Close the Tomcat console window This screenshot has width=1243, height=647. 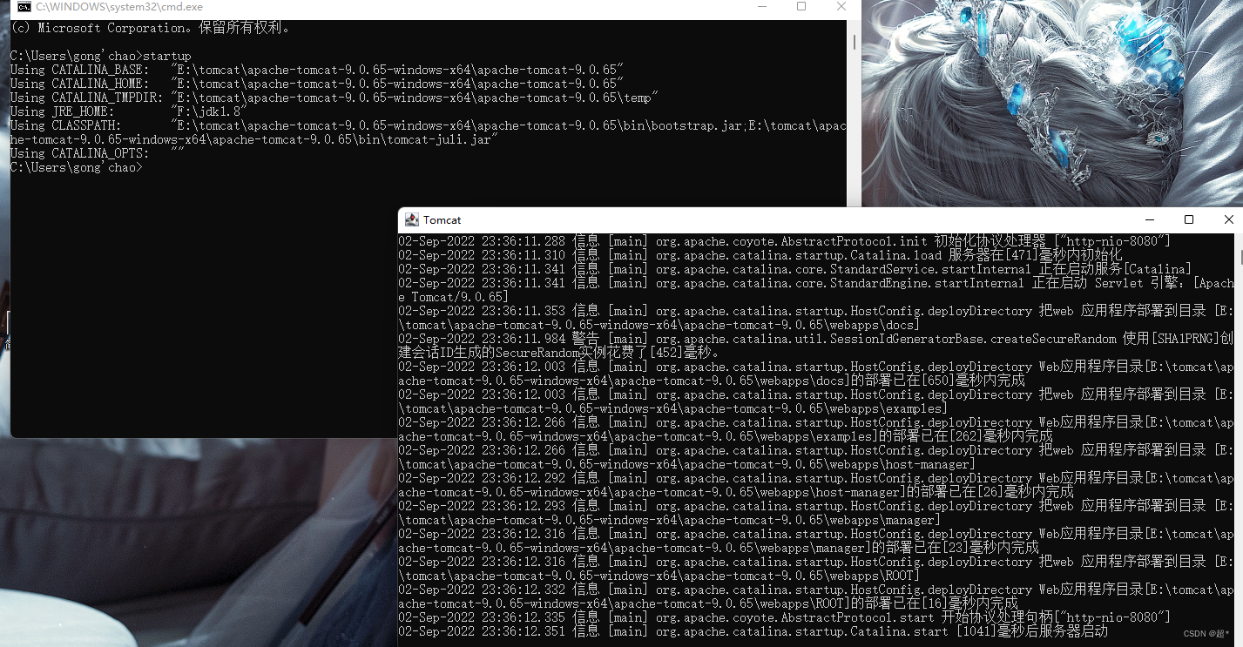coord(1228,219)
